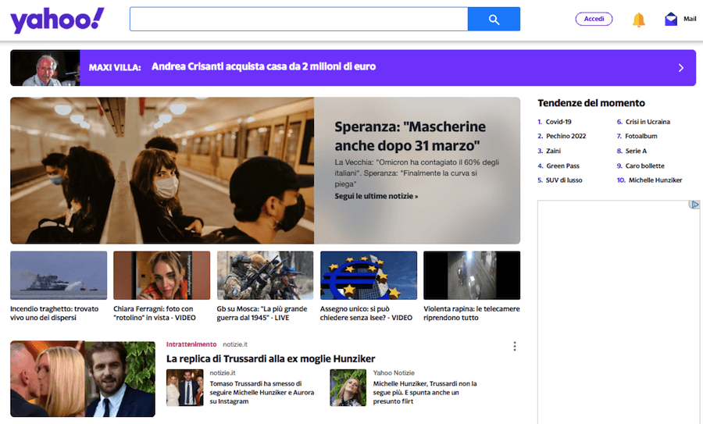Select the Fotoalbum trend
The height and width of the screenshot is (424, 703).
point(641,136)
